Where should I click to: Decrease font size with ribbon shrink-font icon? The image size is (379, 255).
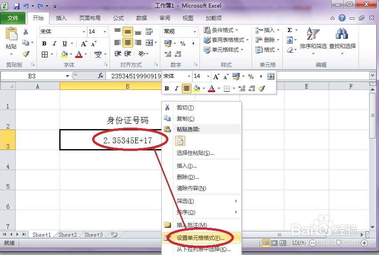click(94, 44)
